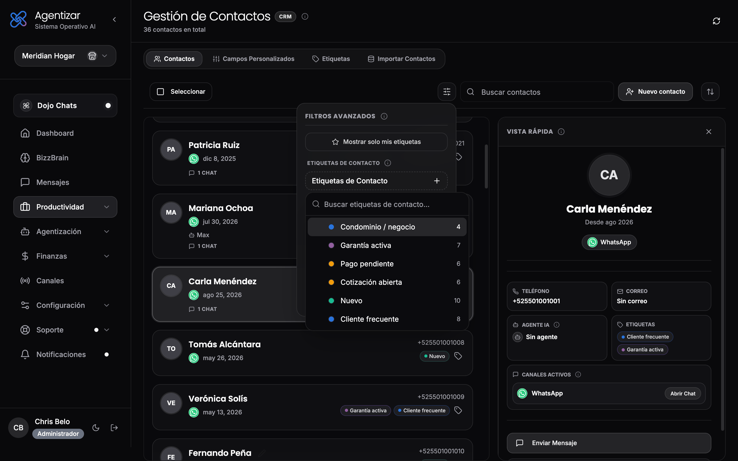
Task: Choose the Pago pendiente tag option
Action: point(387,264)
